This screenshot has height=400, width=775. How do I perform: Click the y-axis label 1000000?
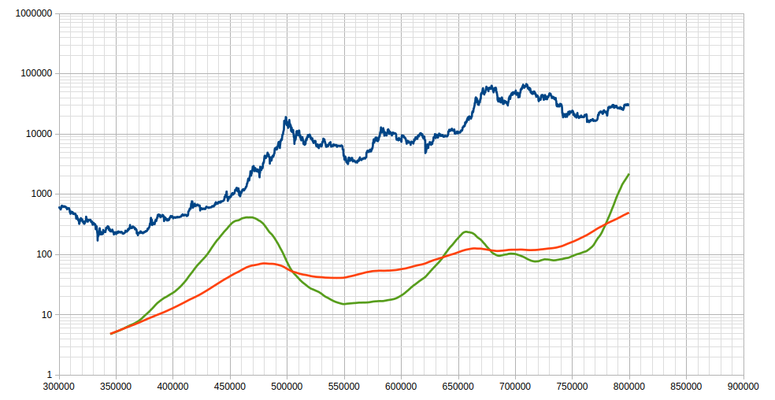(x=34, y=13)
